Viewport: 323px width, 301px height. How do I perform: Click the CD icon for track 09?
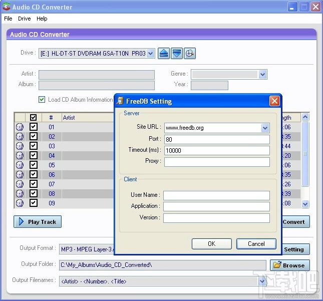(x=20, y=203)
